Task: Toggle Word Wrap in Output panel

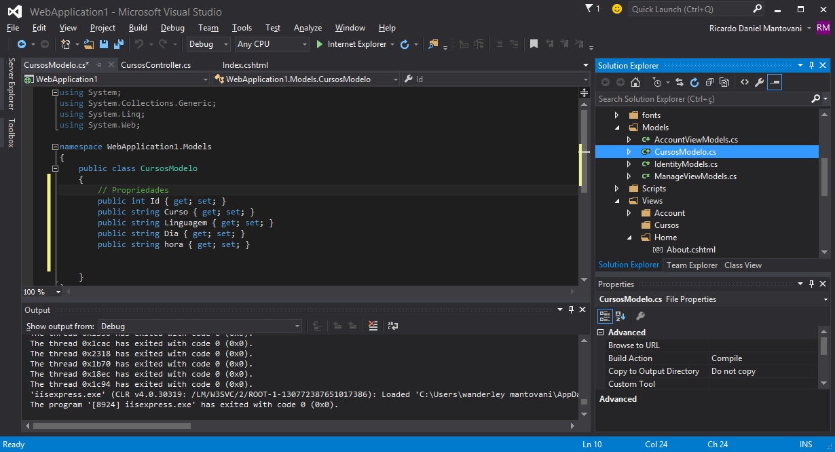Action: coord(392,326)
